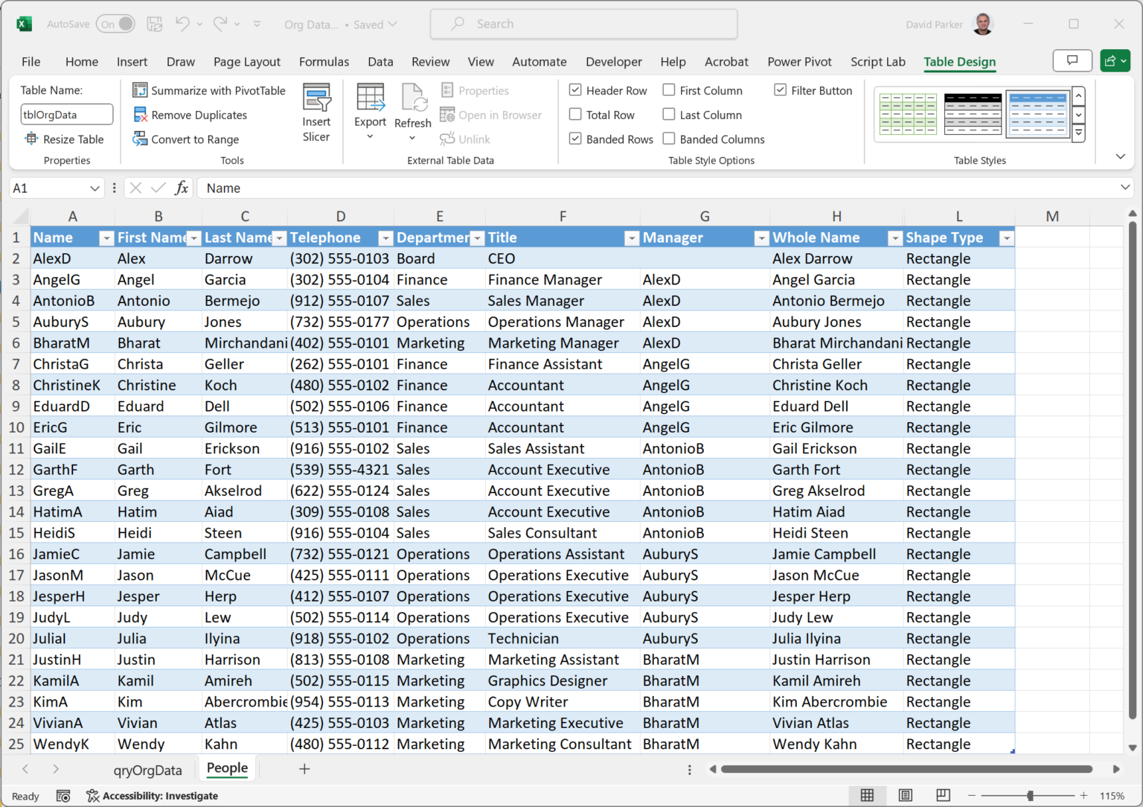This screenshot has width=1143, height=807.
Task: Select the Remove Duplicates tool
Action: pyautogui.click(x=190, y=115)
